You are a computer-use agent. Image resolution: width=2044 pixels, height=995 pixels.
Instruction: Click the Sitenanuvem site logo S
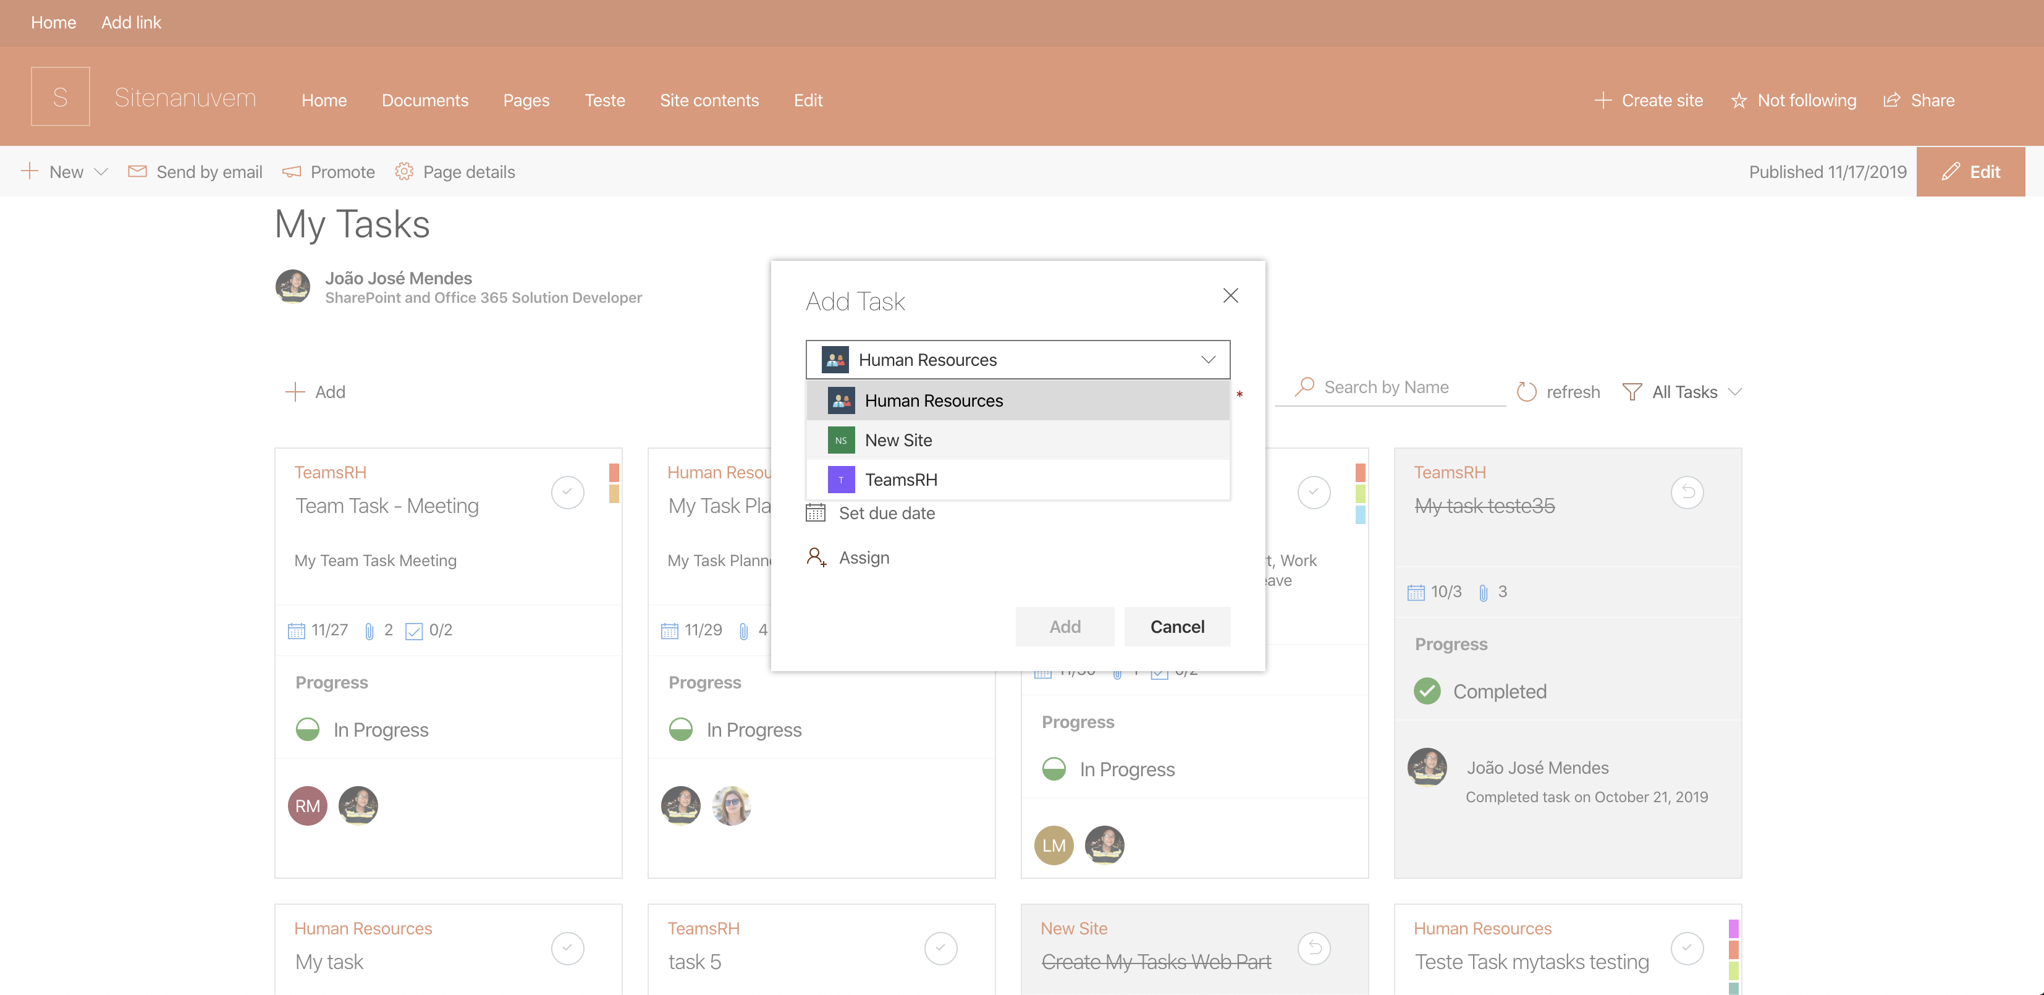coord(61,97)
